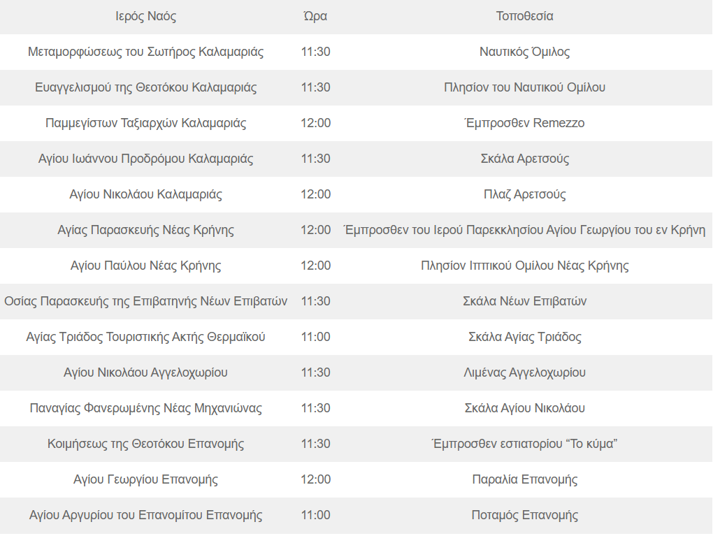Click the Ώρα column header
713x536 pixels.
[315, 16]
